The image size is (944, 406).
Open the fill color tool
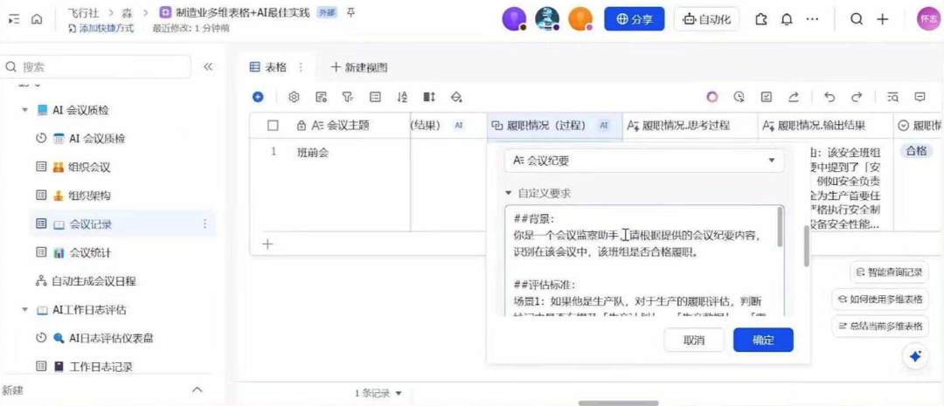click(x=455, y=97)
